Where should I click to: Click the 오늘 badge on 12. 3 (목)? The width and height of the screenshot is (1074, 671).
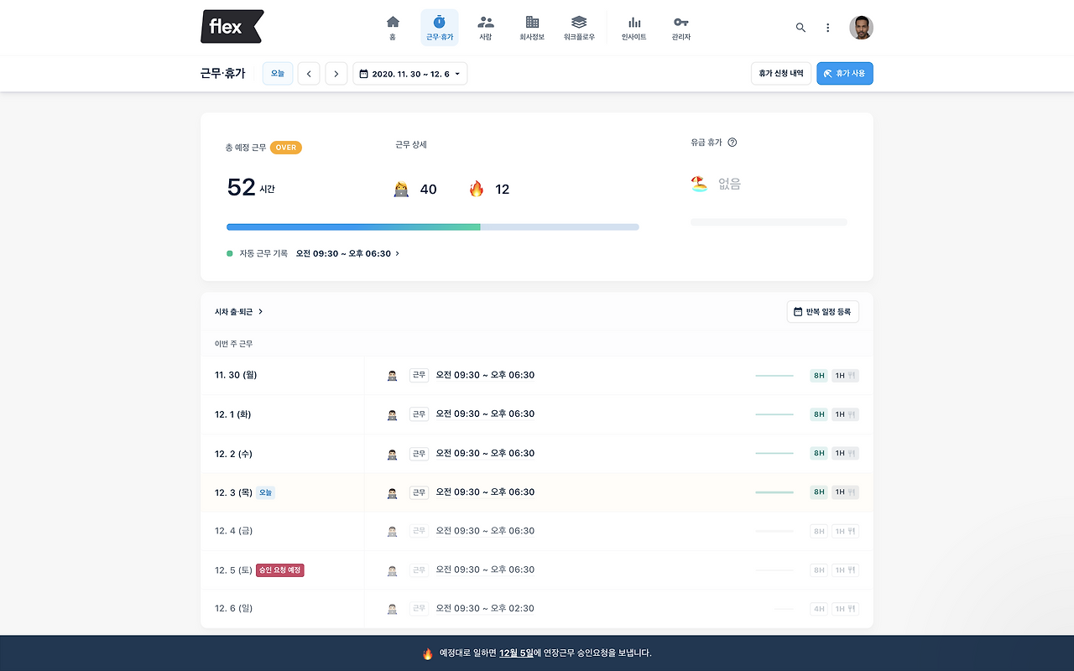pyautogui.click(x=265, y=493)
